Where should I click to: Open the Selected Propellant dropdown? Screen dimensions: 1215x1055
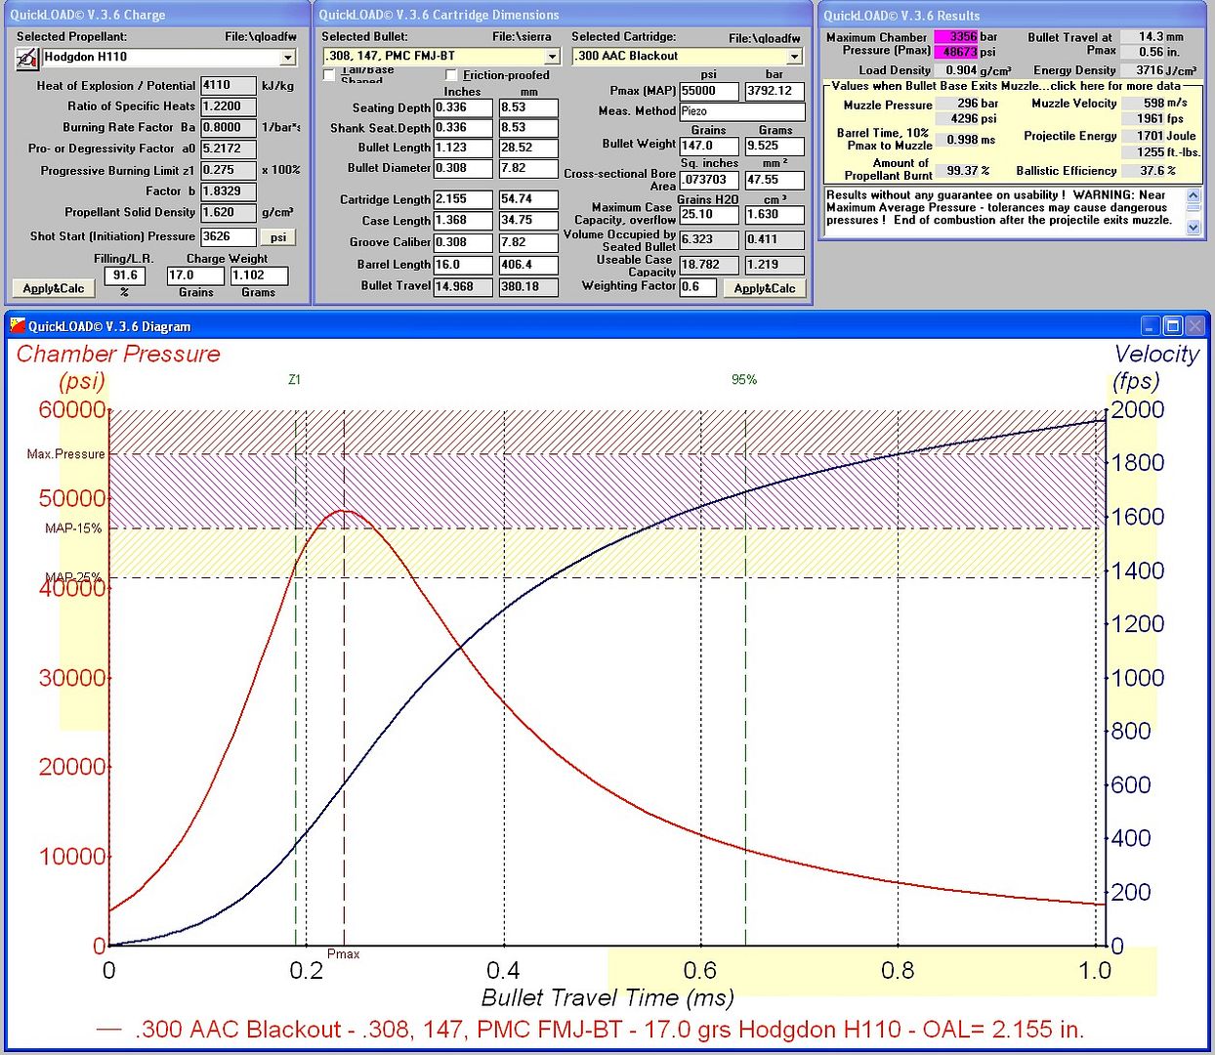[x=287, y=58]
